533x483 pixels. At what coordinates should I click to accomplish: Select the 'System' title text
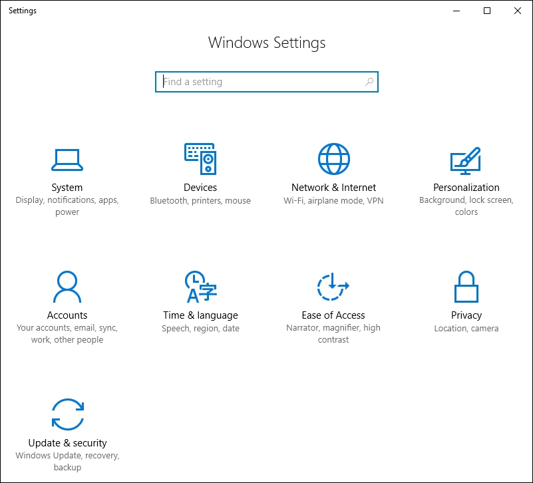tap(67, 188)
